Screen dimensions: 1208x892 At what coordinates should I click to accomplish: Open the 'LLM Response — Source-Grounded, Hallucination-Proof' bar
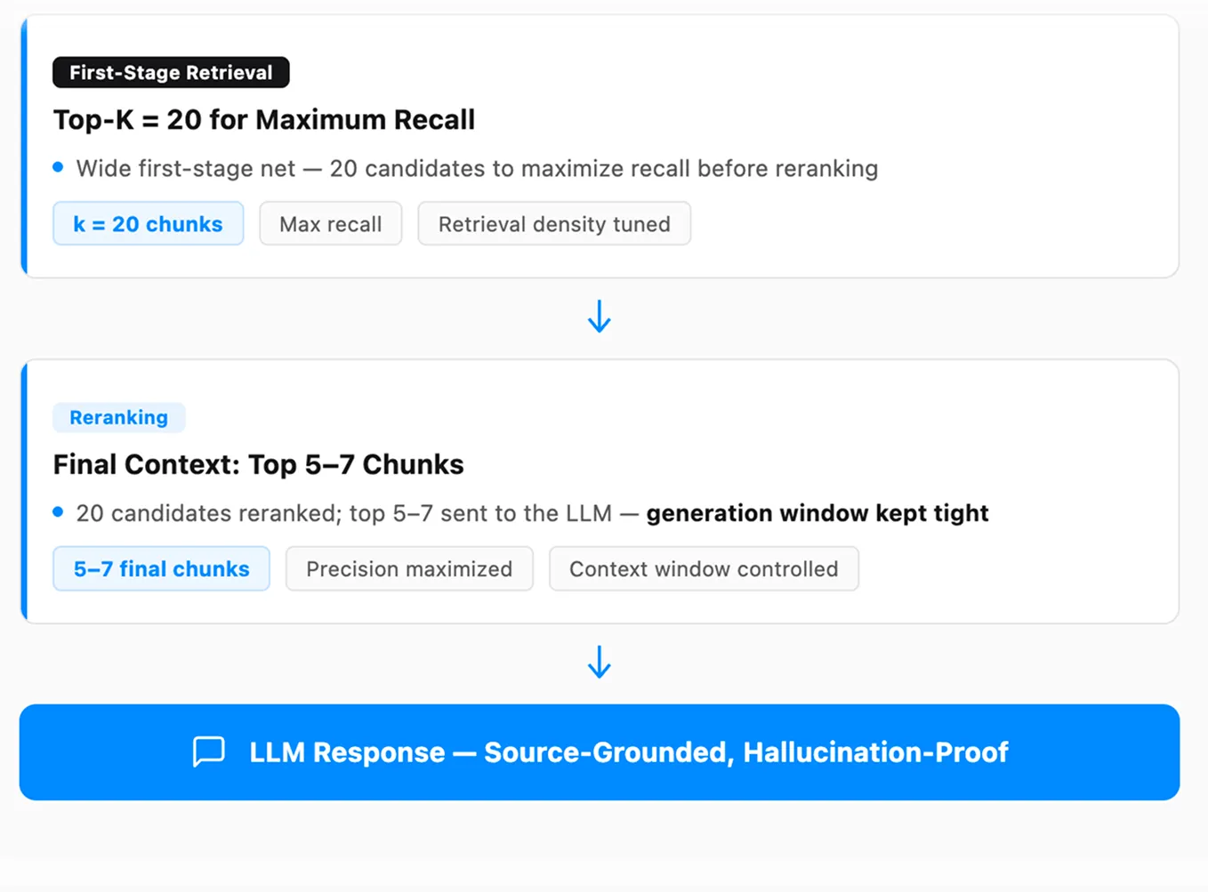(x=600, y=752)
